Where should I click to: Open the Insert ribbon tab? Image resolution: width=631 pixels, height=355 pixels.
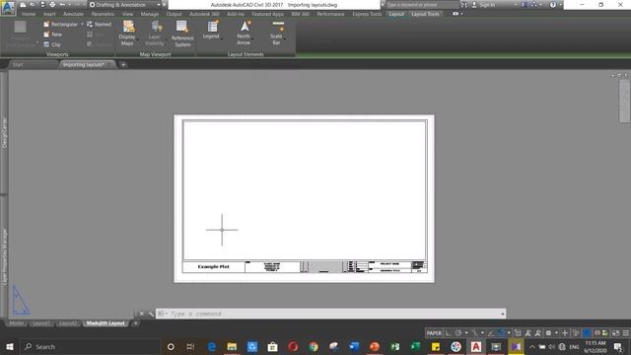click(x=49, y=14)
